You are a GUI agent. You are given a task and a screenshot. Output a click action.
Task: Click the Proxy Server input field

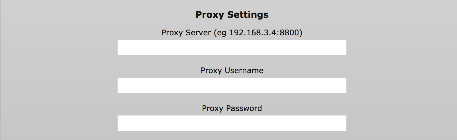tap(232, 47)
